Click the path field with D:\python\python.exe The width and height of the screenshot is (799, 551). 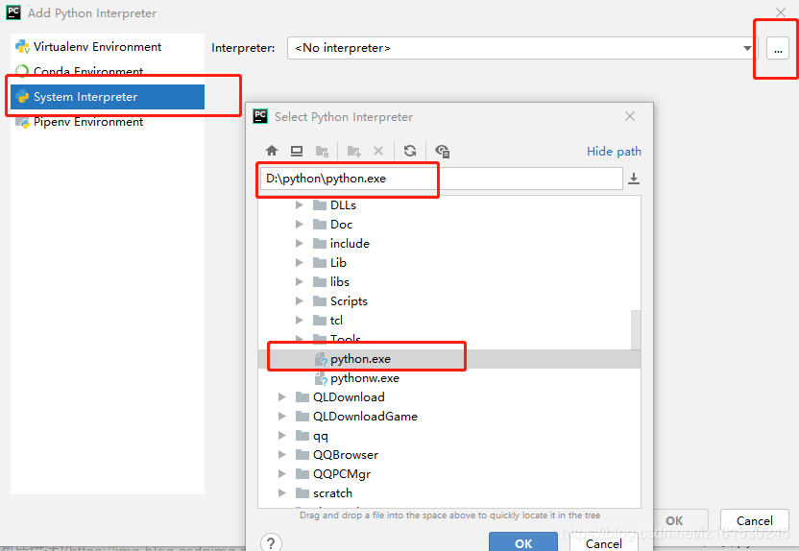pos(442,179)
